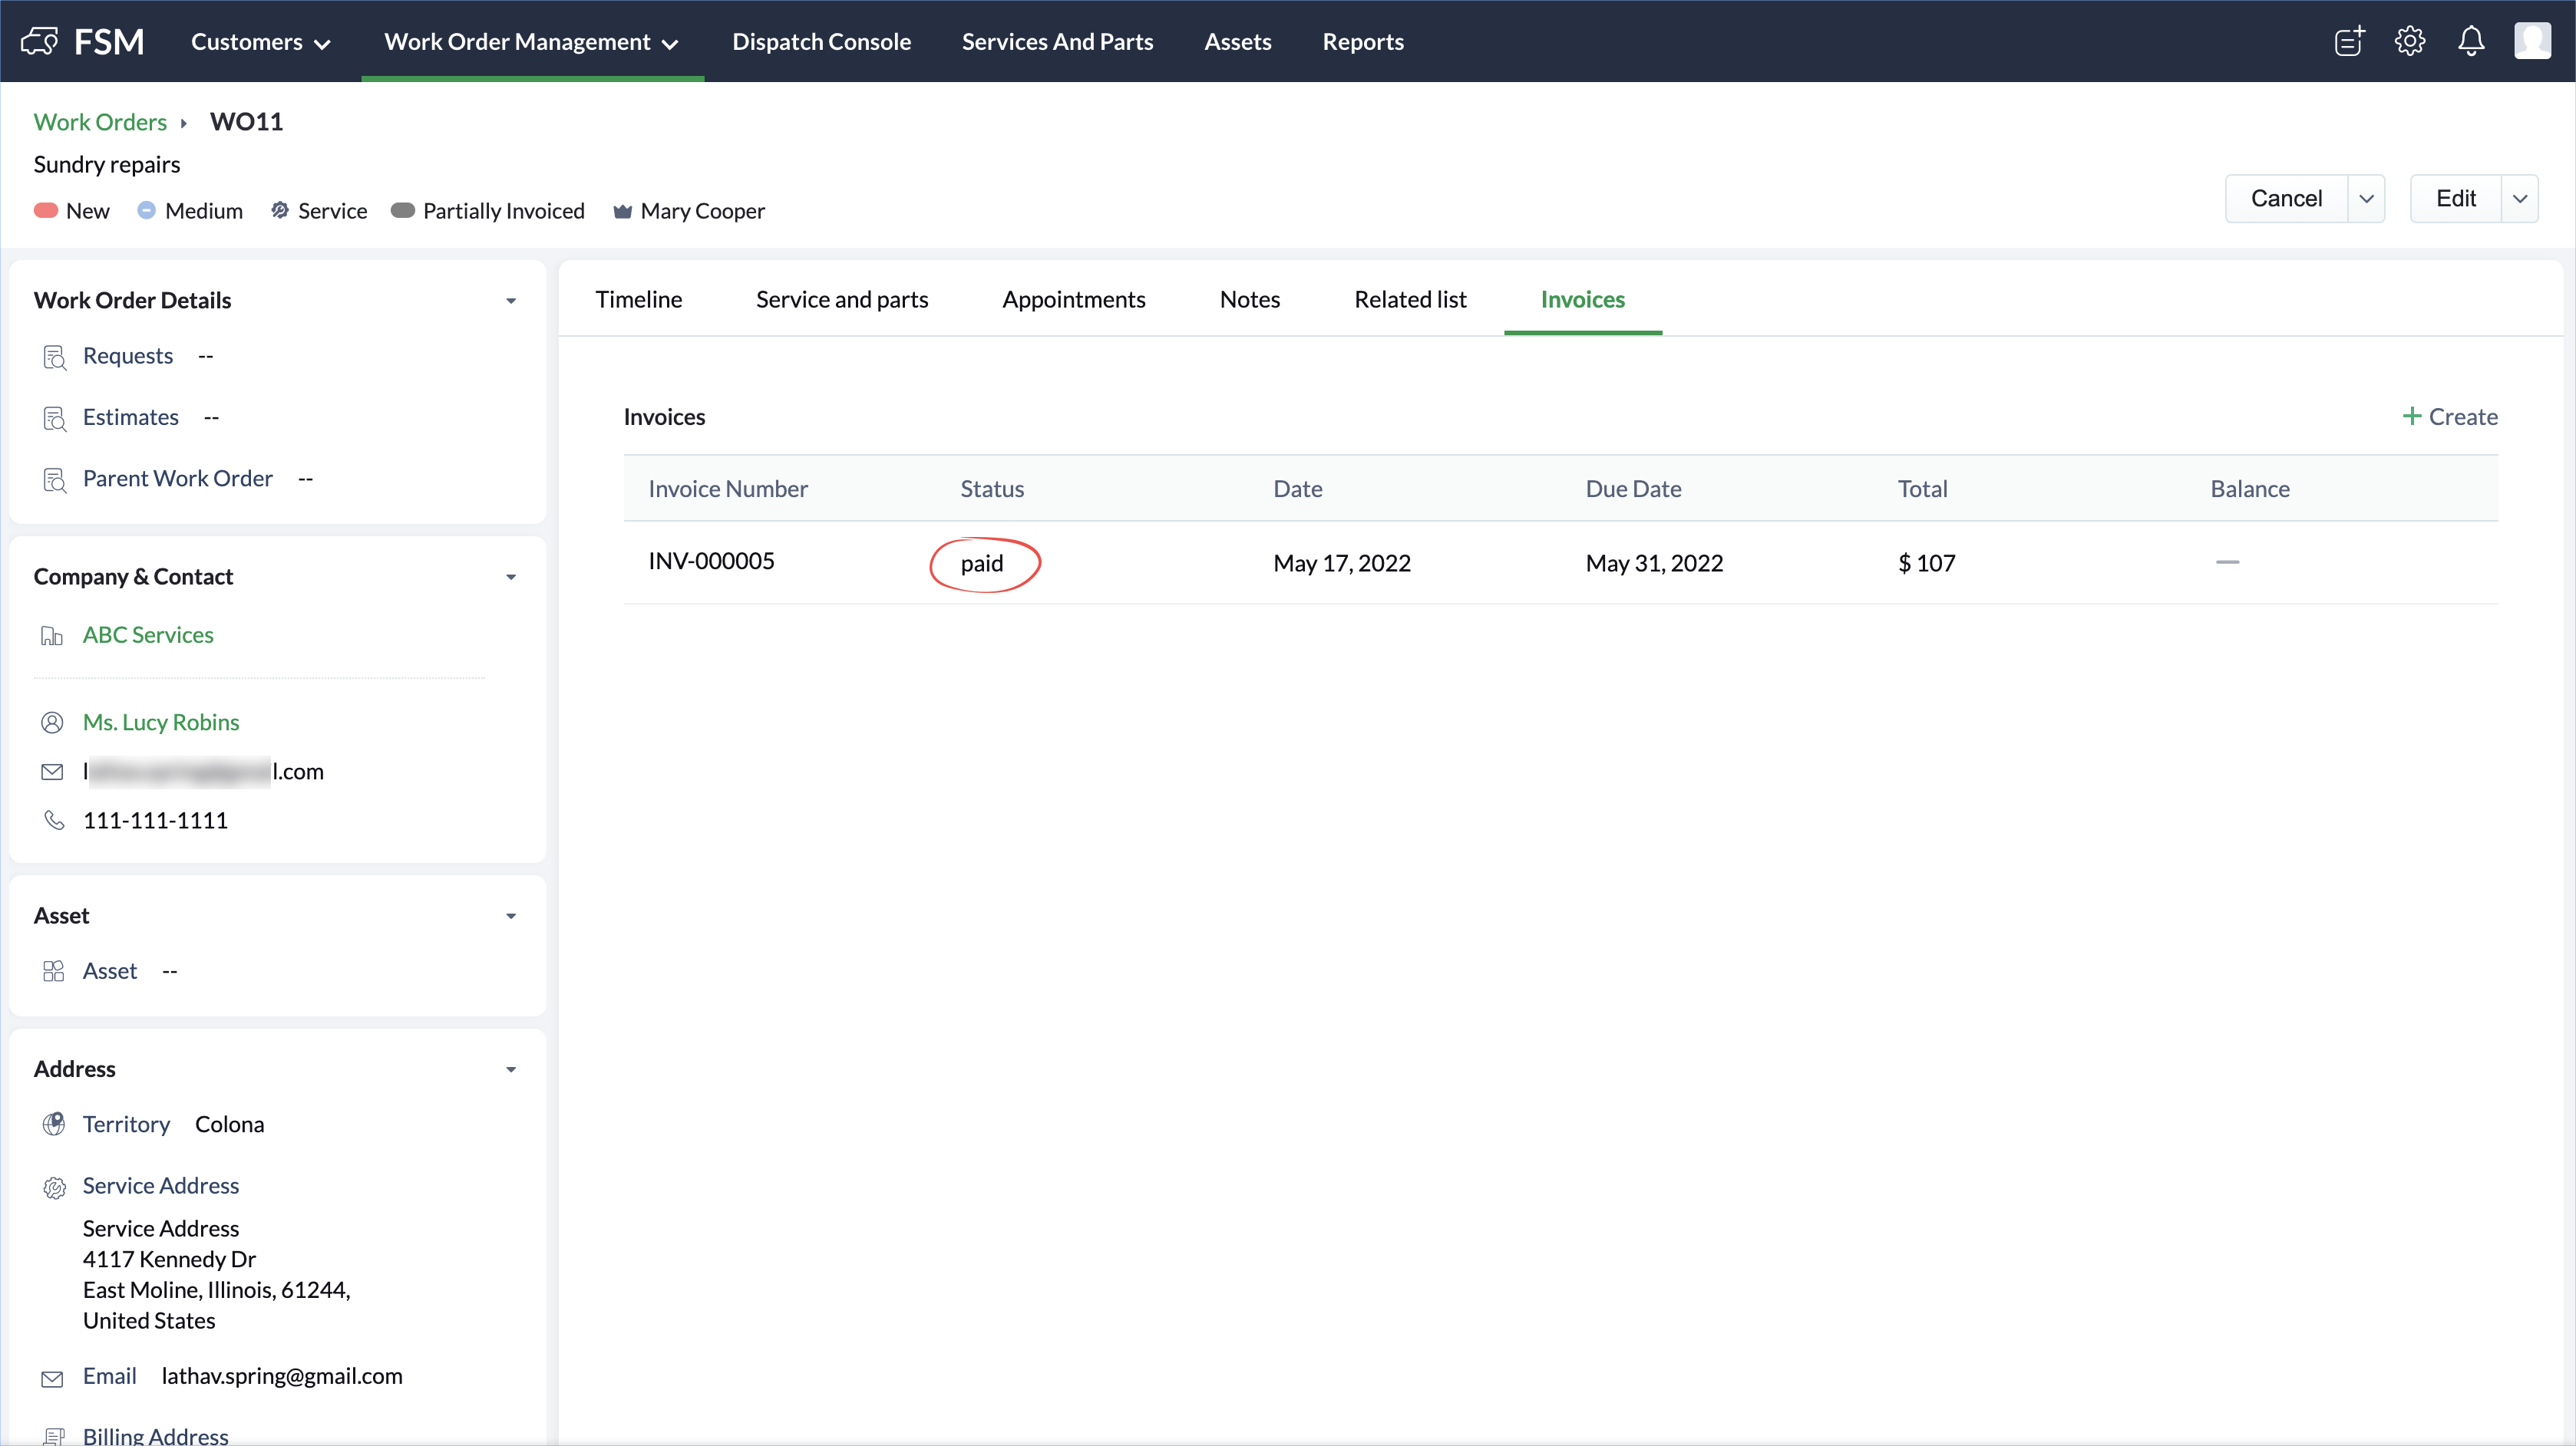
Task: Click the notifications bell icon
Action: click(x=2470, y=41)
